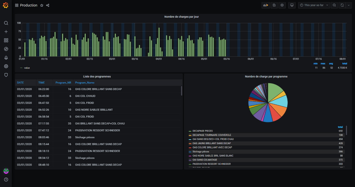Image resolution: width=355 pixels, height=187 pixels.
Task: Select the time cell '08:48:10'
Action: pos(44,165)
